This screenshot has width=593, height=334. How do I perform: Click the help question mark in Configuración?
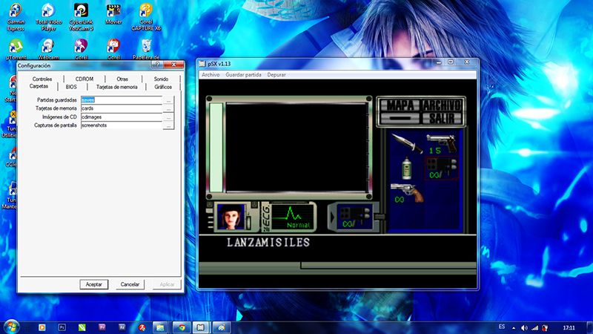pos(157,65)
